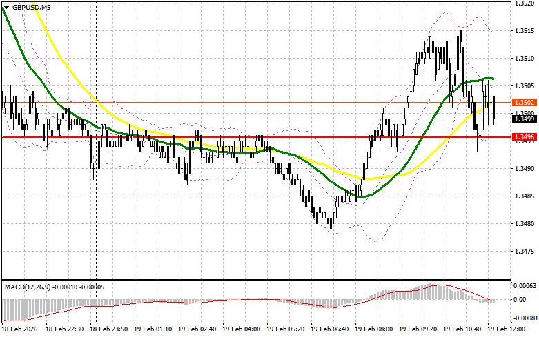Click the 1.3520 price scale value
Screen dimensions: 539x337
pyautogui.click(x=525, y=3)
